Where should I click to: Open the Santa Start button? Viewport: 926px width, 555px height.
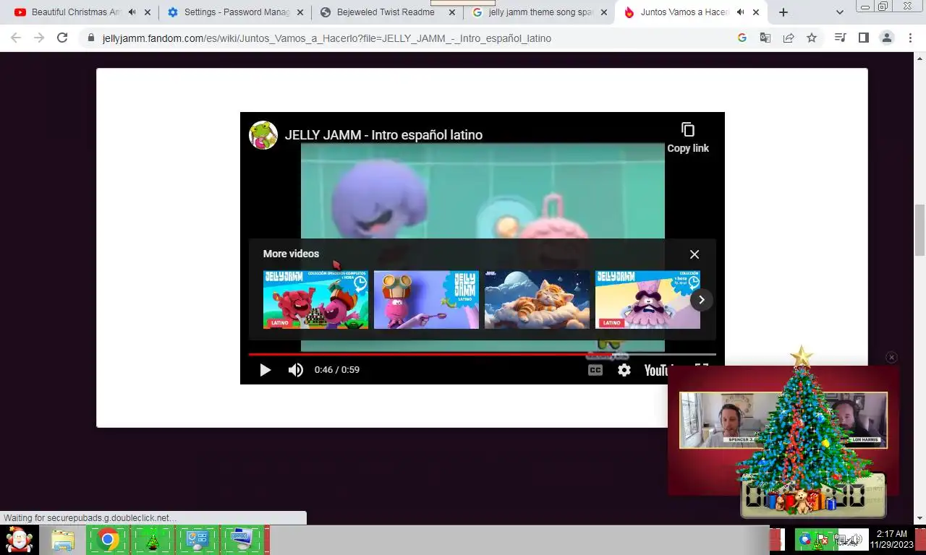point(20,540)
